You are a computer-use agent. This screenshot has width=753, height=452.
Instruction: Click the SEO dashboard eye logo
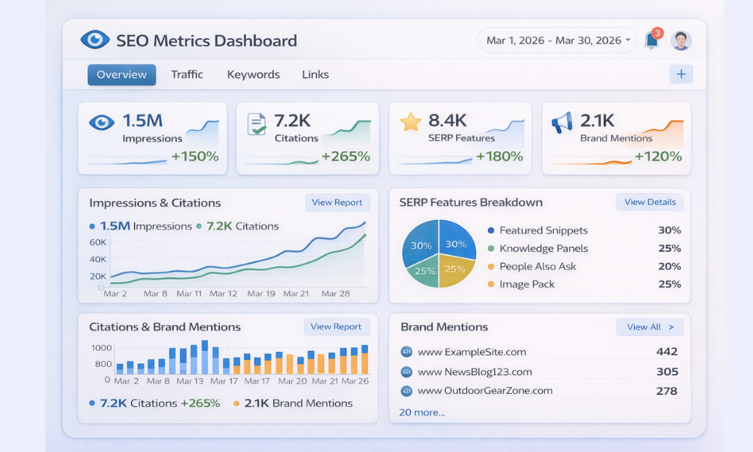click(95, 38)
